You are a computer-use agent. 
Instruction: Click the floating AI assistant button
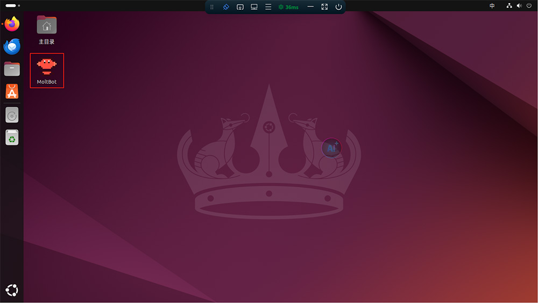click(x=331, y=148)
